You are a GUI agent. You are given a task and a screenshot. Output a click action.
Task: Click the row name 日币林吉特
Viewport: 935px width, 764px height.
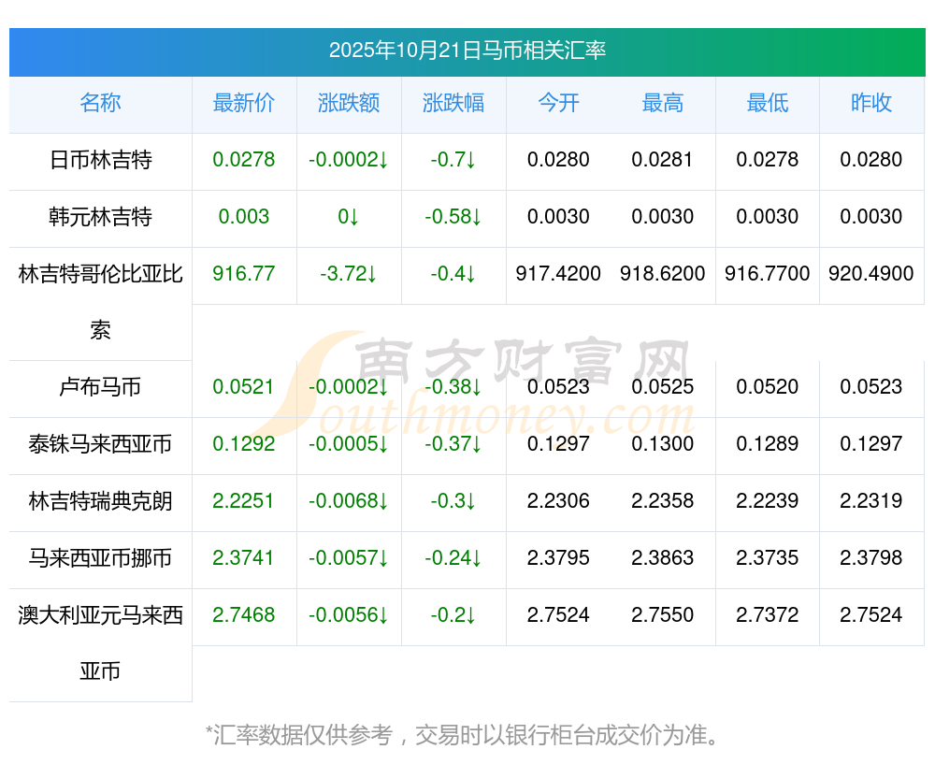click(x=100, y=160)
